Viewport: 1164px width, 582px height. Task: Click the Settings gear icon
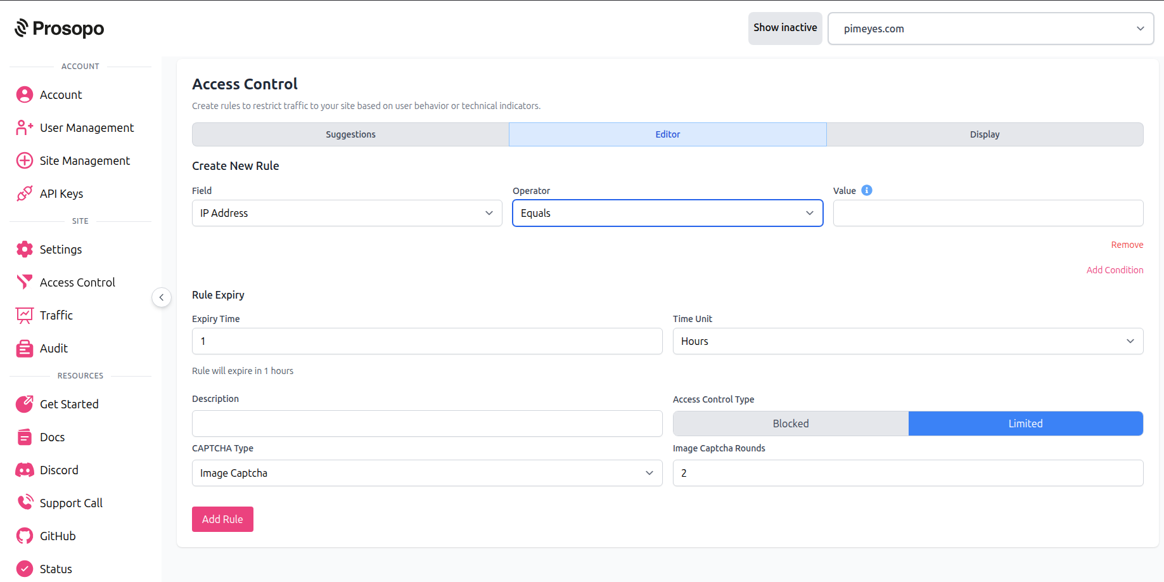(25, 249)
